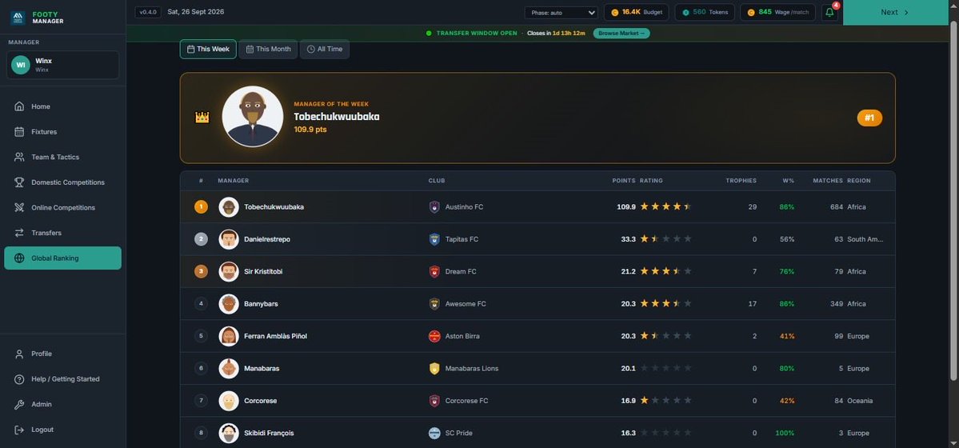Open Home from the sidebar
The height and width of the screenshot is (448, 959).
[62, 106]
